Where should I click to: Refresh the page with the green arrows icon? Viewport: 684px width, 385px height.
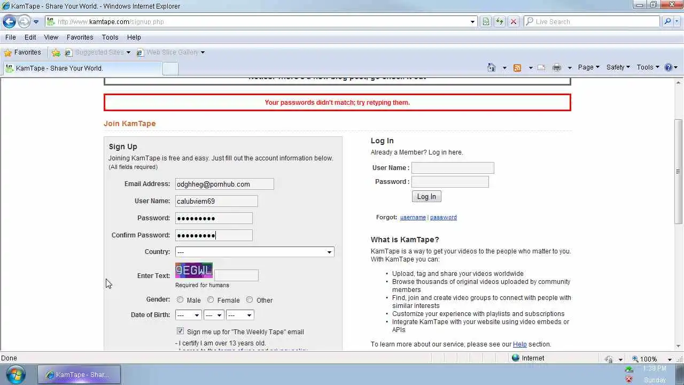(x=500, y=22)
